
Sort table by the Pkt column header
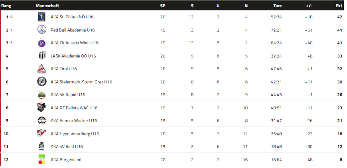point(339,6)
